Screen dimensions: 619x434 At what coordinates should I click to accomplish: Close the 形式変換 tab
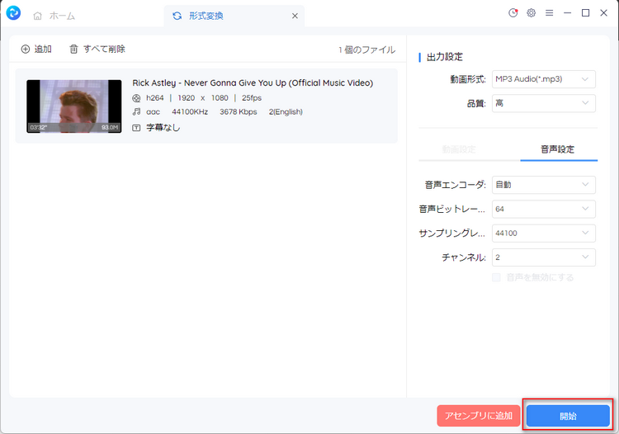(295, 16)
